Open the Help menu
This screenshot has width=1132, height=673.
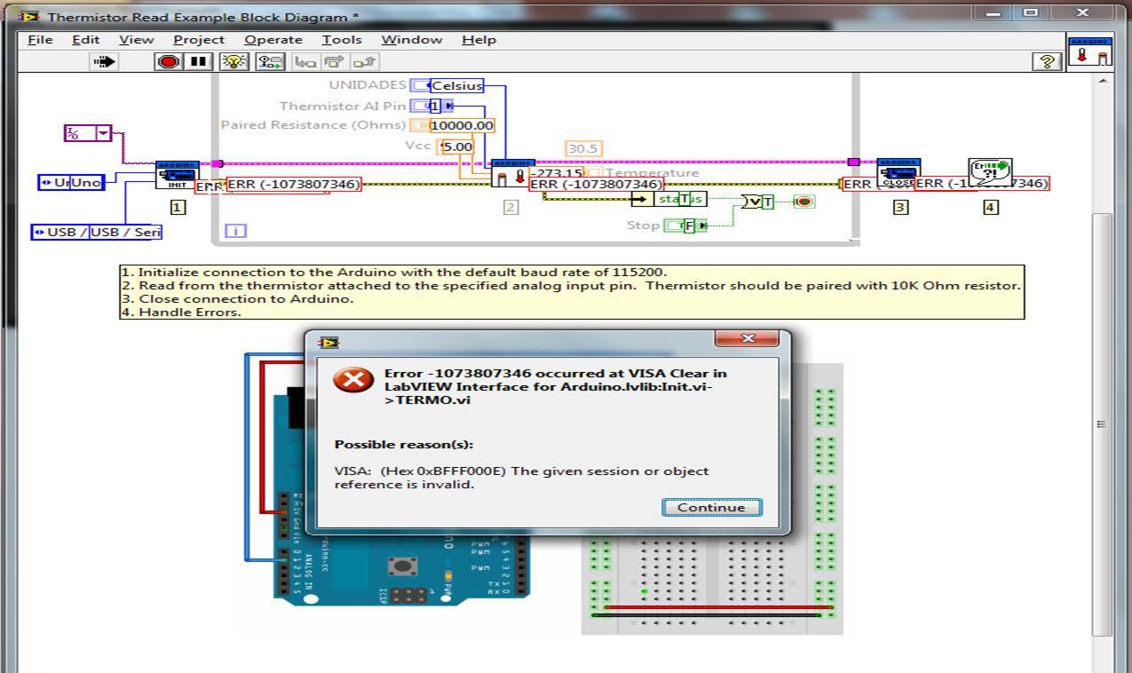click(x=479, y=40)
